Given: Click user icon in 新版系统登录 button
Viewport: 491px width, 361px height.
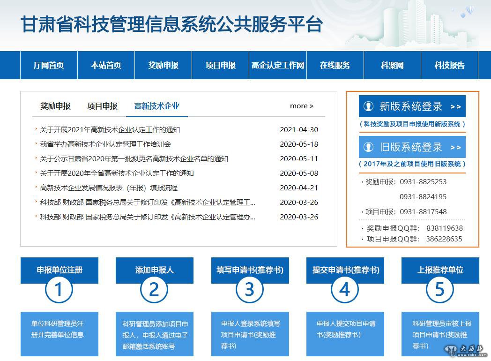Looking at the screenshot, I should pyautogui.click(x=369, y=106).
